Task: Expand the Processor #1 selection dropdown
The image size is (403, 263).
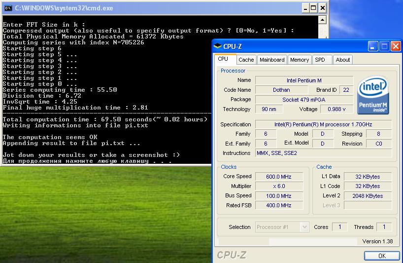Action: click(304, 227)
